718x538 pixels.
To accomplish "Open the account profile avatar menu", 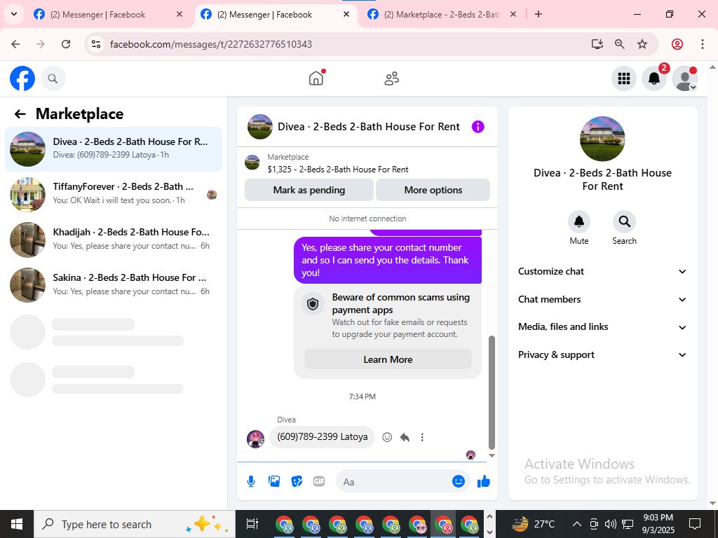I will coord(684,78).
